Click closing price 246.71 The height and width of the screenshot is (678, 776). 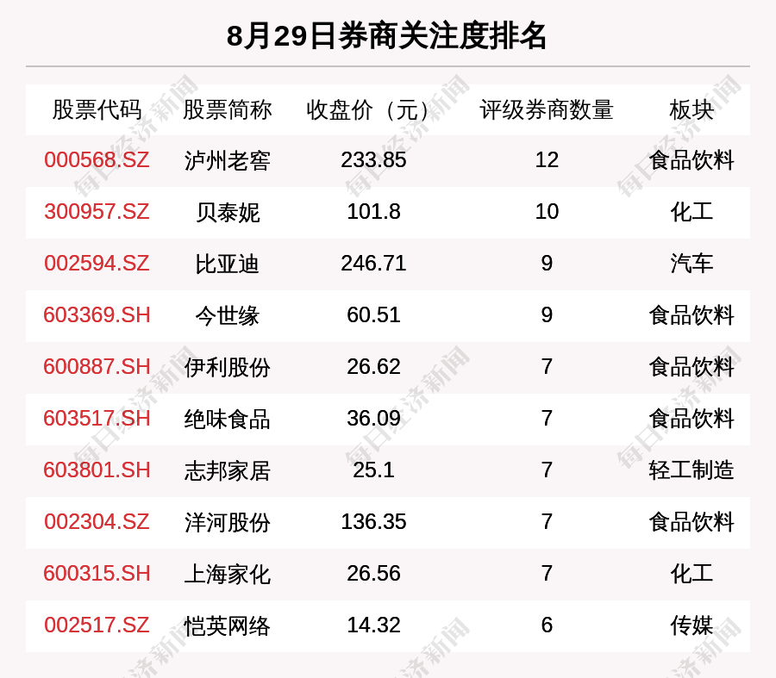point(373,263)
